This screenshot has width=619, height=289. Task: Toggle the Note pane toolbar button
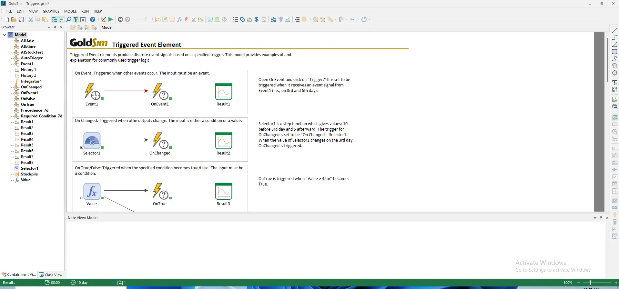point(62,19)
